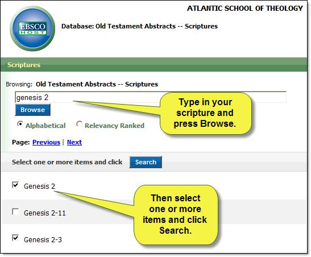Uncheck the Genesis 2 checkbox
The width and height of the screenshot is (311, 257).
click(15, 185)
